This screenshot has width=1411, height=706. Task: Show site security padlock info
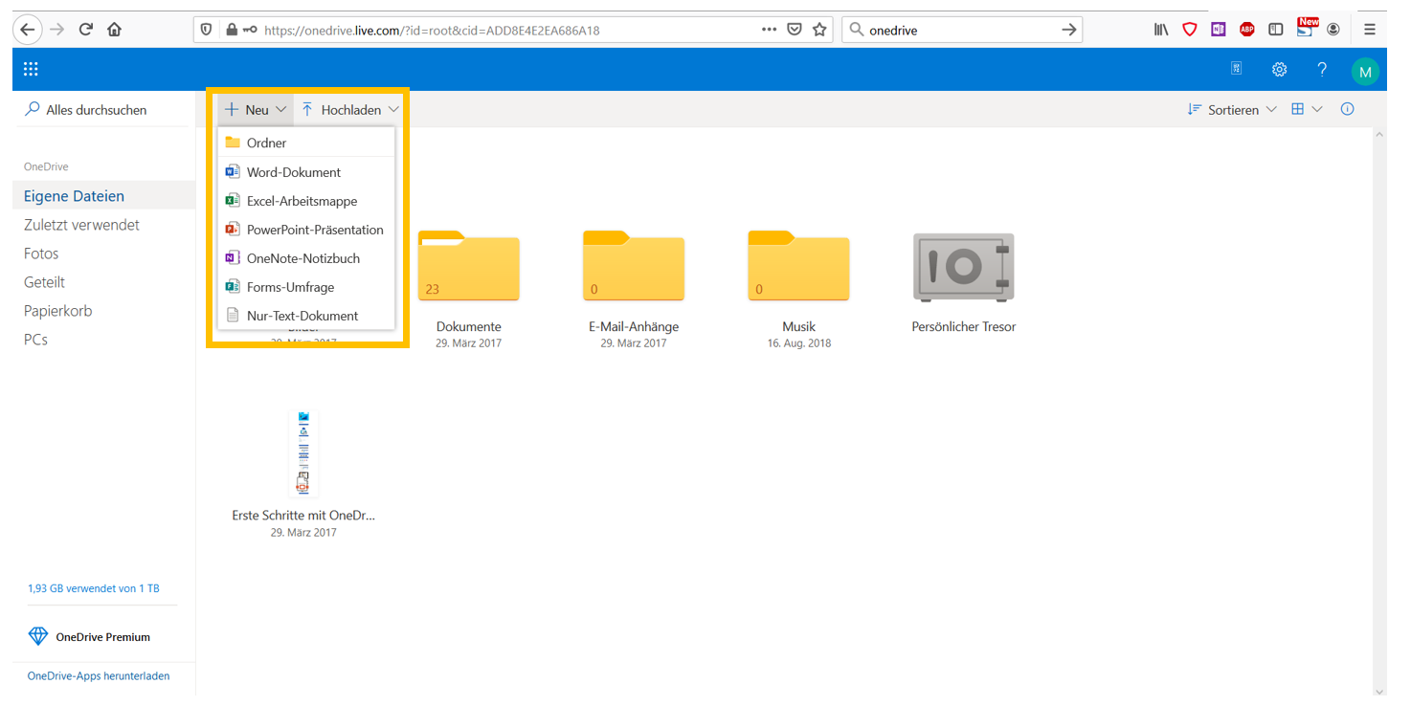click(231, 30)
